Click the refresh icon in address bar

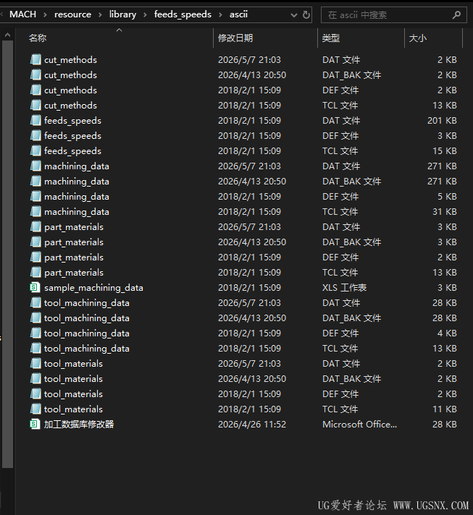[306, 14]
